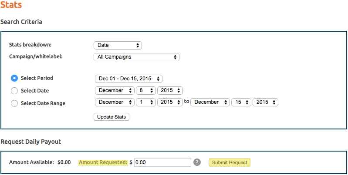Open Select Date month dropdown

[115, 90]
